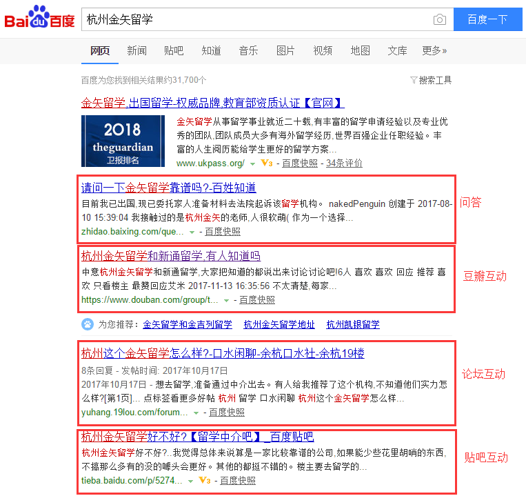Screen dimensions: 526x496
Task: Select the 网页 tab
Action: coord(100,50)
